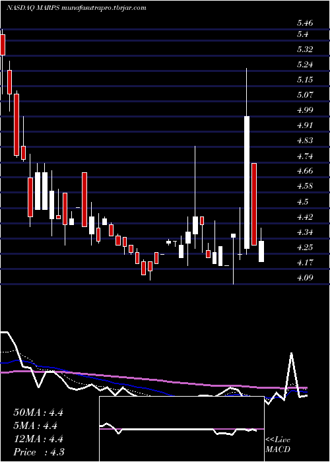Click the 5.32 price level label

point(305,49)
